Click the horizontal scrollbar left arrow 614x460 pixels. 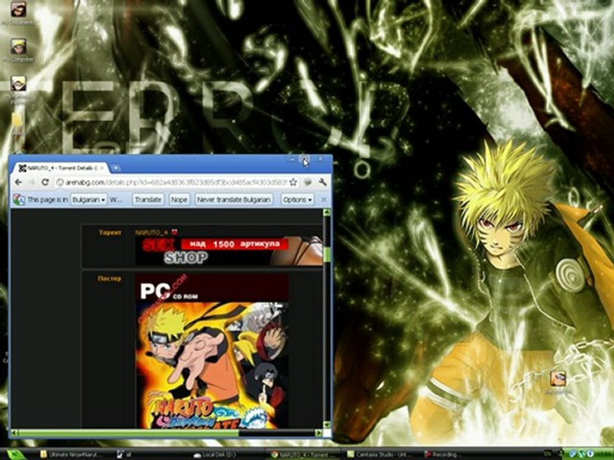pos(14,433)
